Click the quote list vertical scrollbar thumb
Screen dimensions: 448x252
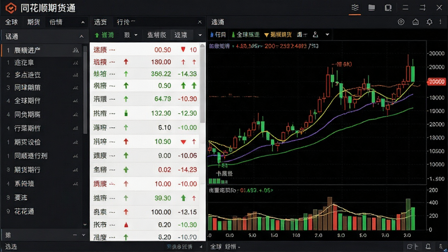[x=203, y=84]
